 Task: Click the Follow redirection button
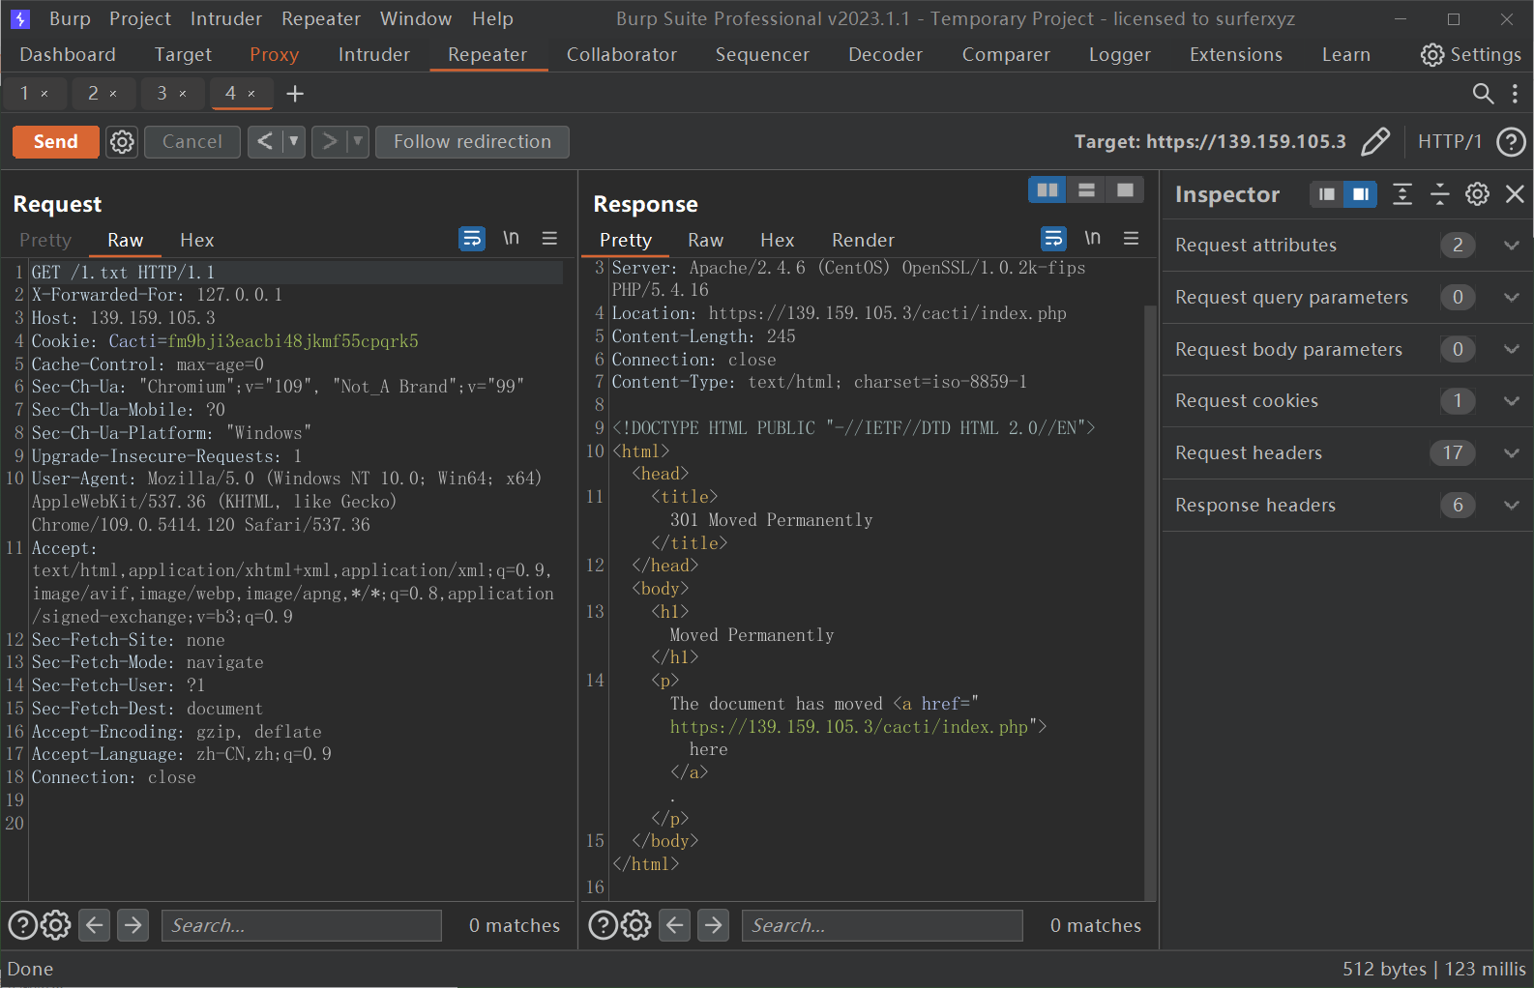click(472, 142)
